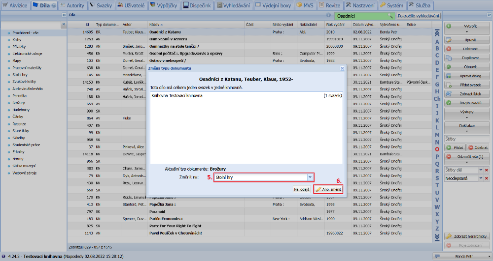Close the Změna typu dokumentu dialog

tap(342, 68)
